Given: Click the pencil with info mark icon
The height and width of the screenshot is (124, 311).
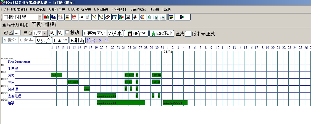Looking at the screenshot, I should [x=101, y=17].
